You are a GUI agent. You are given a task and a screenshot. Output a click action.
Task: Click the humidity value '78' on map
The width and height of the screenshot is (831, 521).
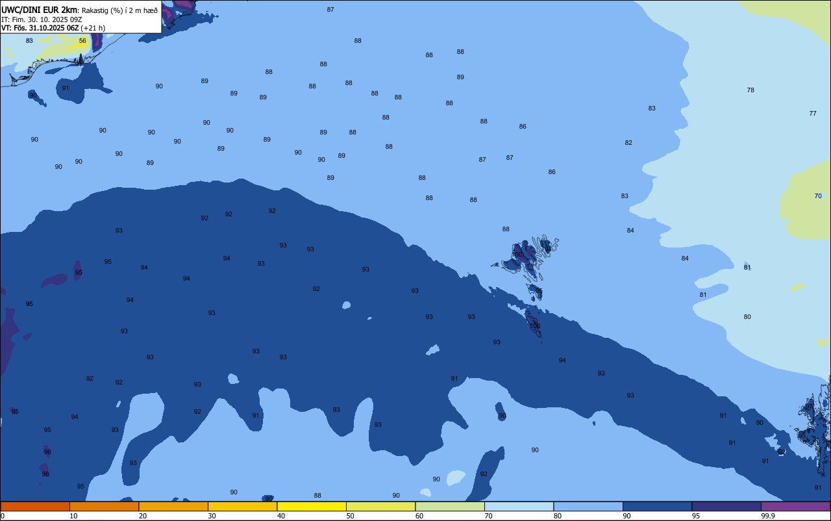(x=750, y=90)
